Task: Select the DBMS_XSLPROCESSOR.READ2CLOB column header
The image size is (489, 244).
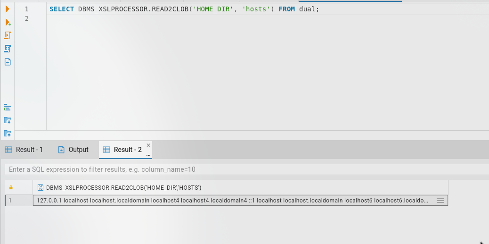Action: click(240, 187)
